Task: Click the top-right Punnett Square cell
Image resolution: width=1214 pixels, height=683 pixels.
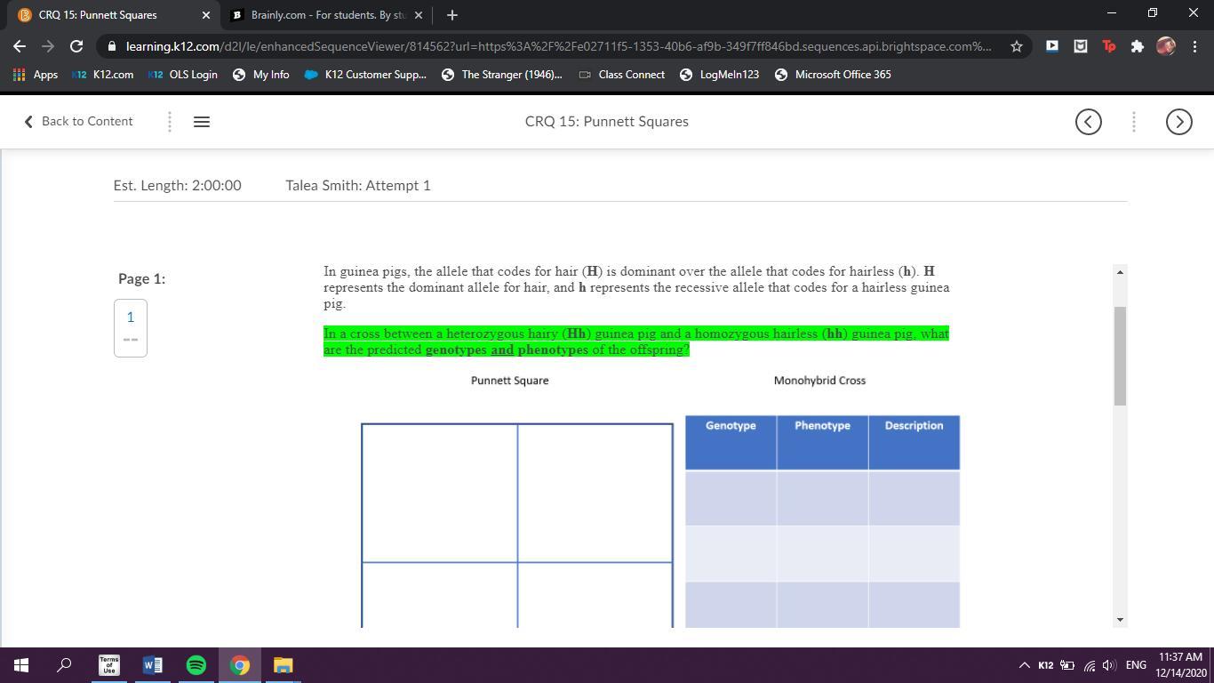Action: (595, 494)
